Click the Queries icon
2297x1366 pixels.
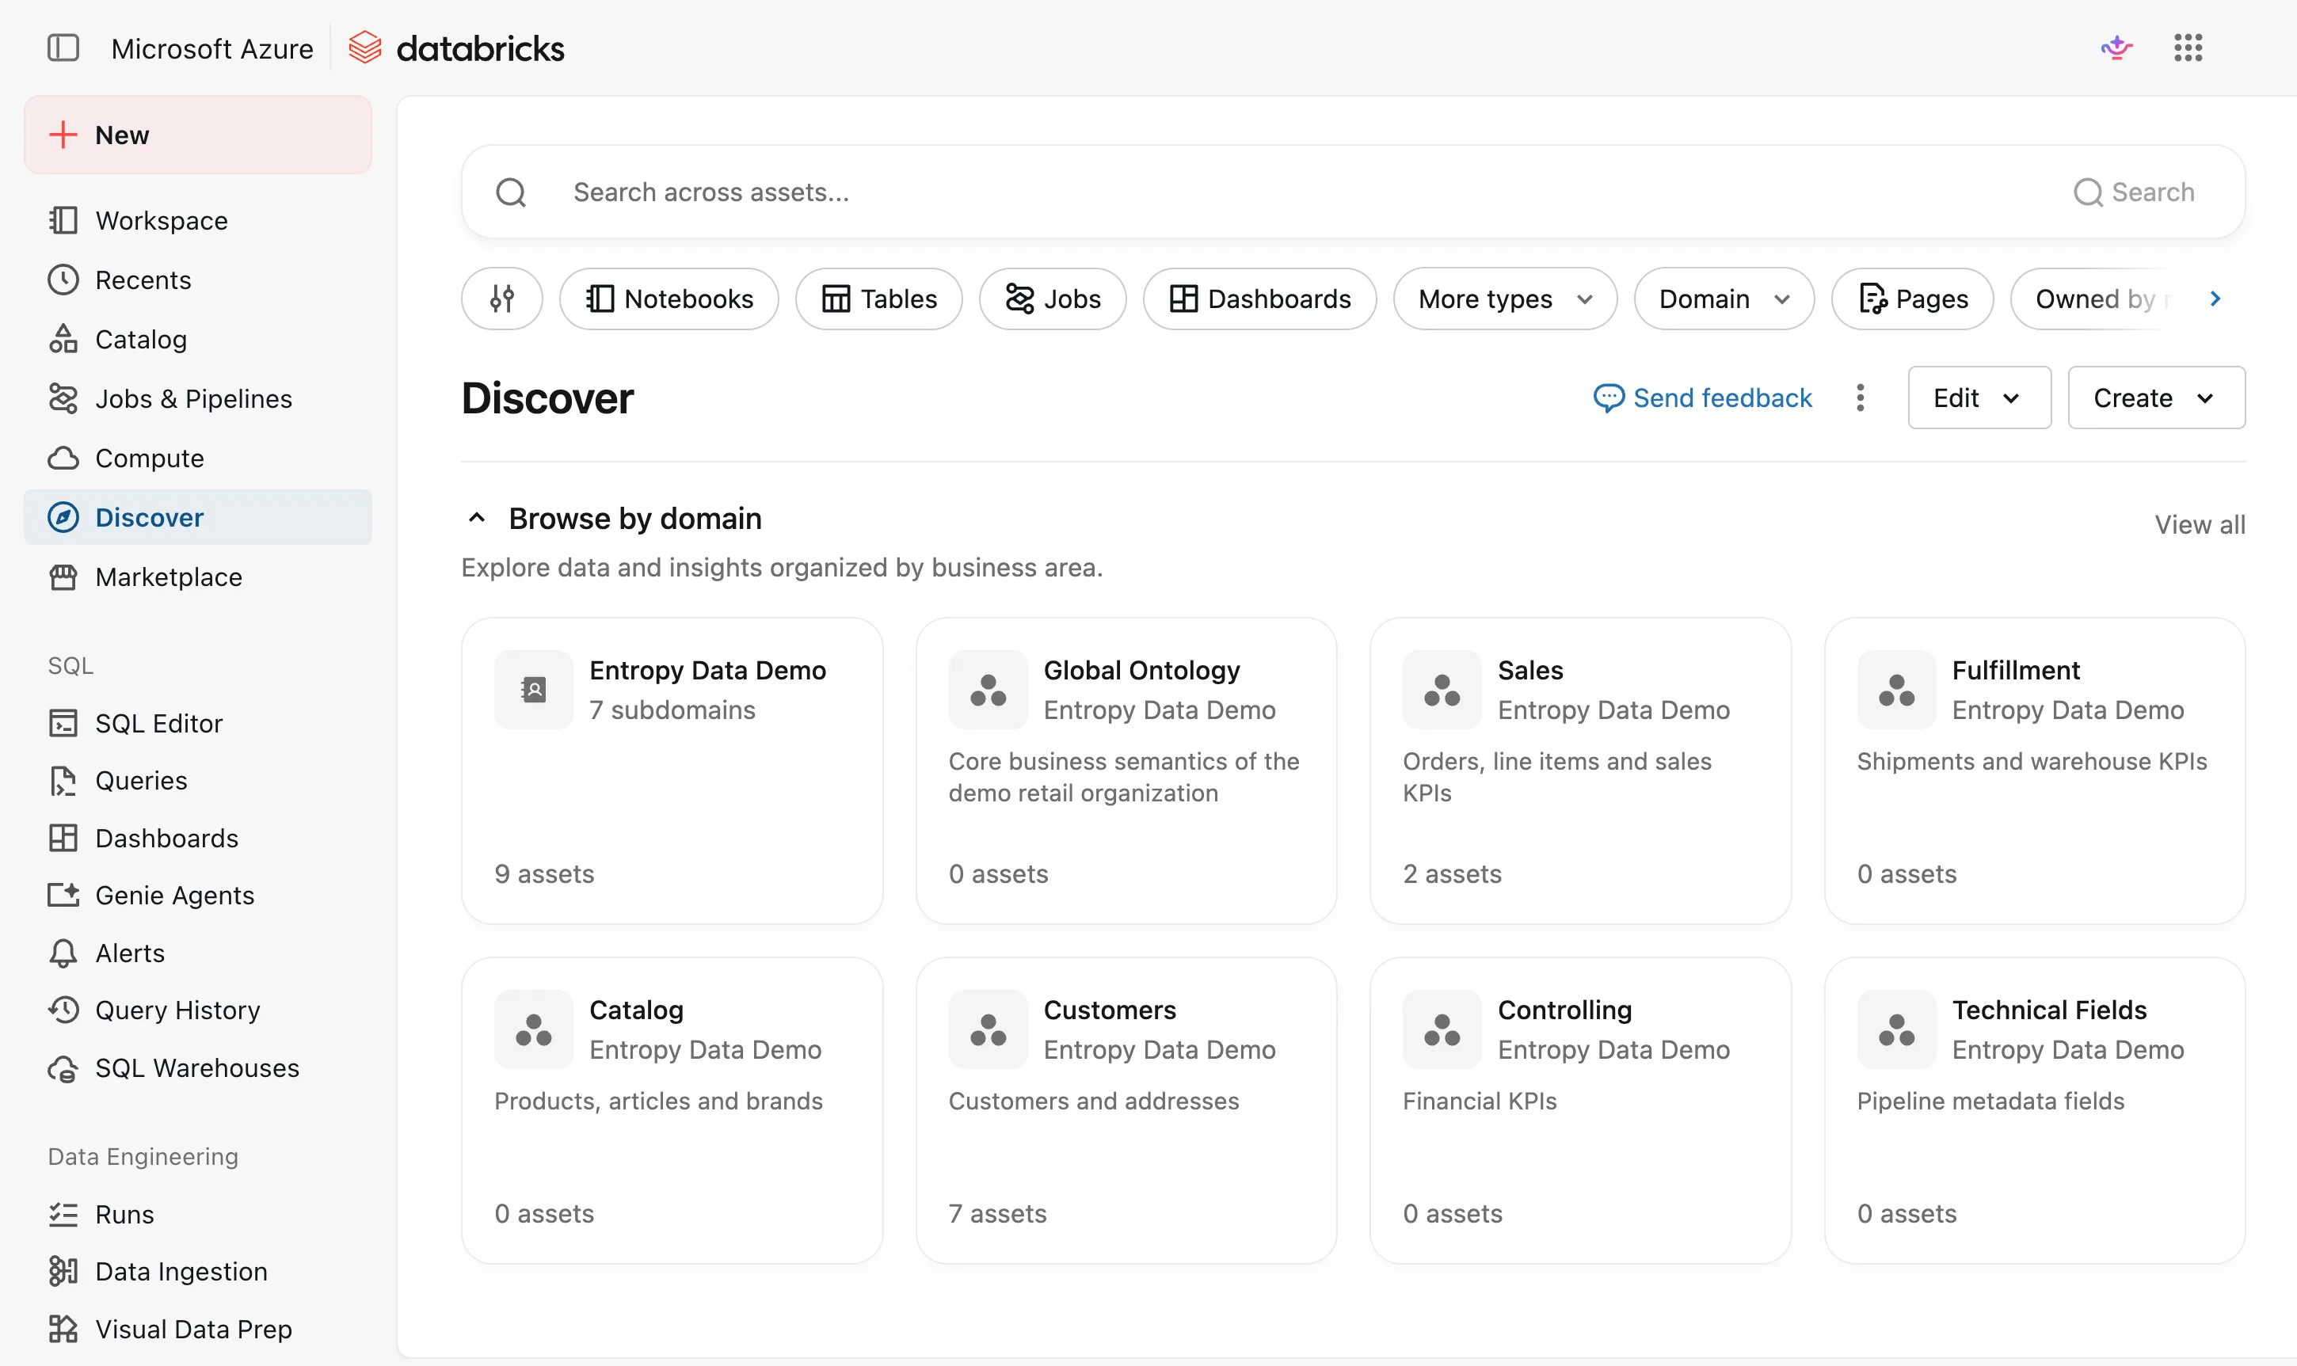(x=63, y=781)
